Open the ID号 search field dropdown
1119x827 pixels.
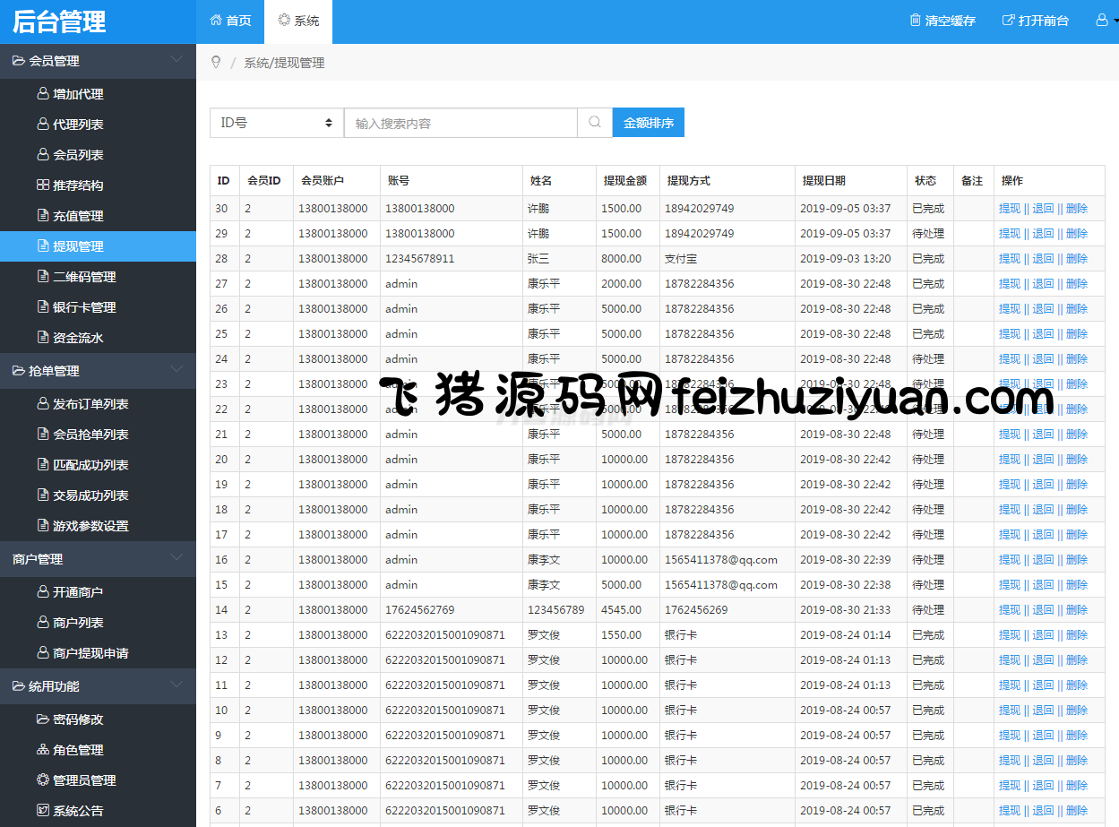click(x=276, y=123)
